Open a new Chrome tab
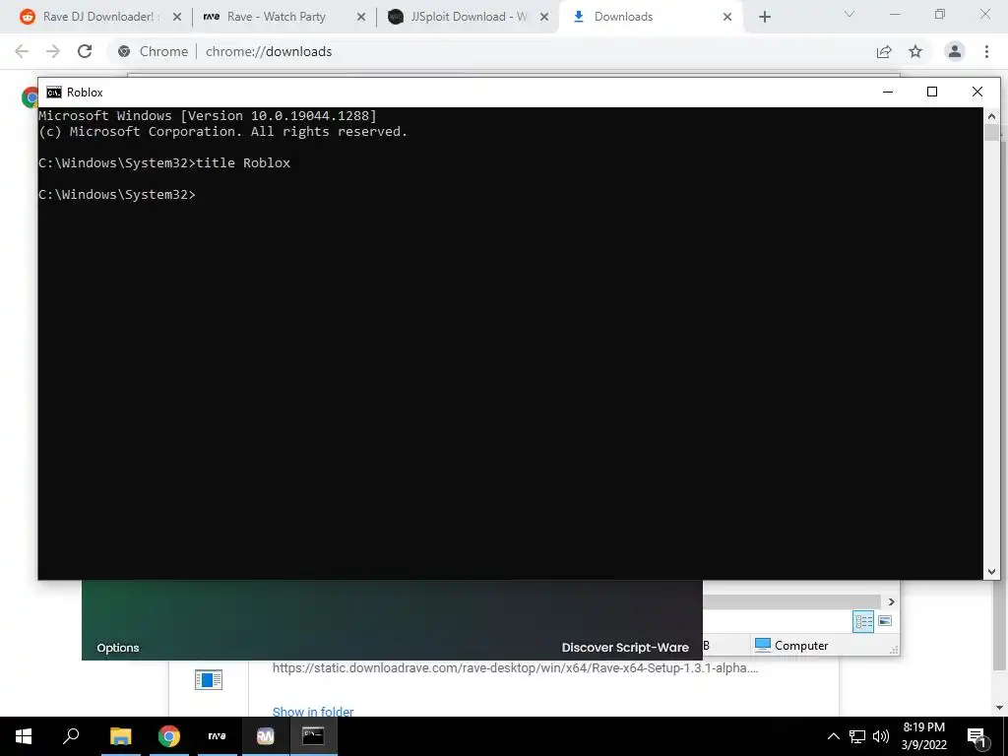The image size is (1008, 756). [764, 17]
